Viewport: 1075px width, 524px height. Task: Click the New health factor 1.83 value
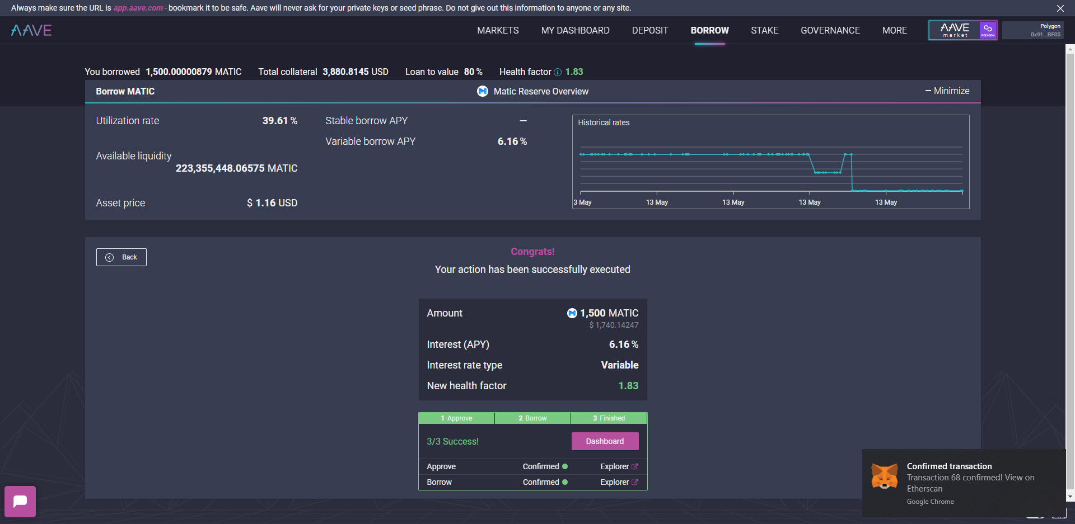[628, 386]
